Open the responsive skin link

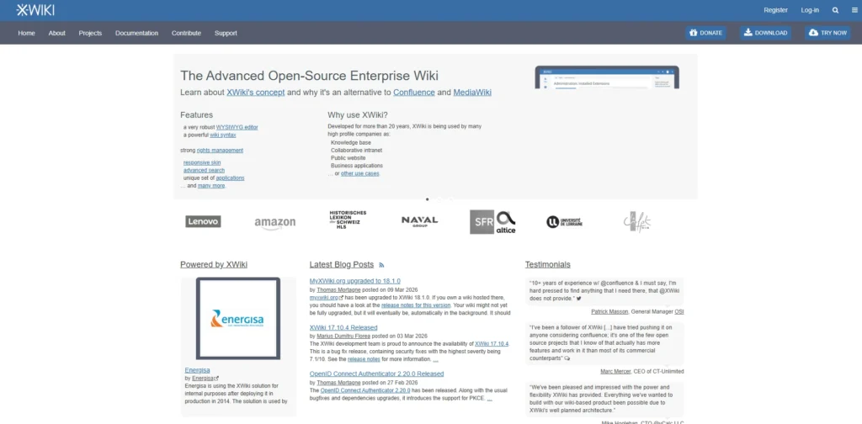(x=202, y=162)
